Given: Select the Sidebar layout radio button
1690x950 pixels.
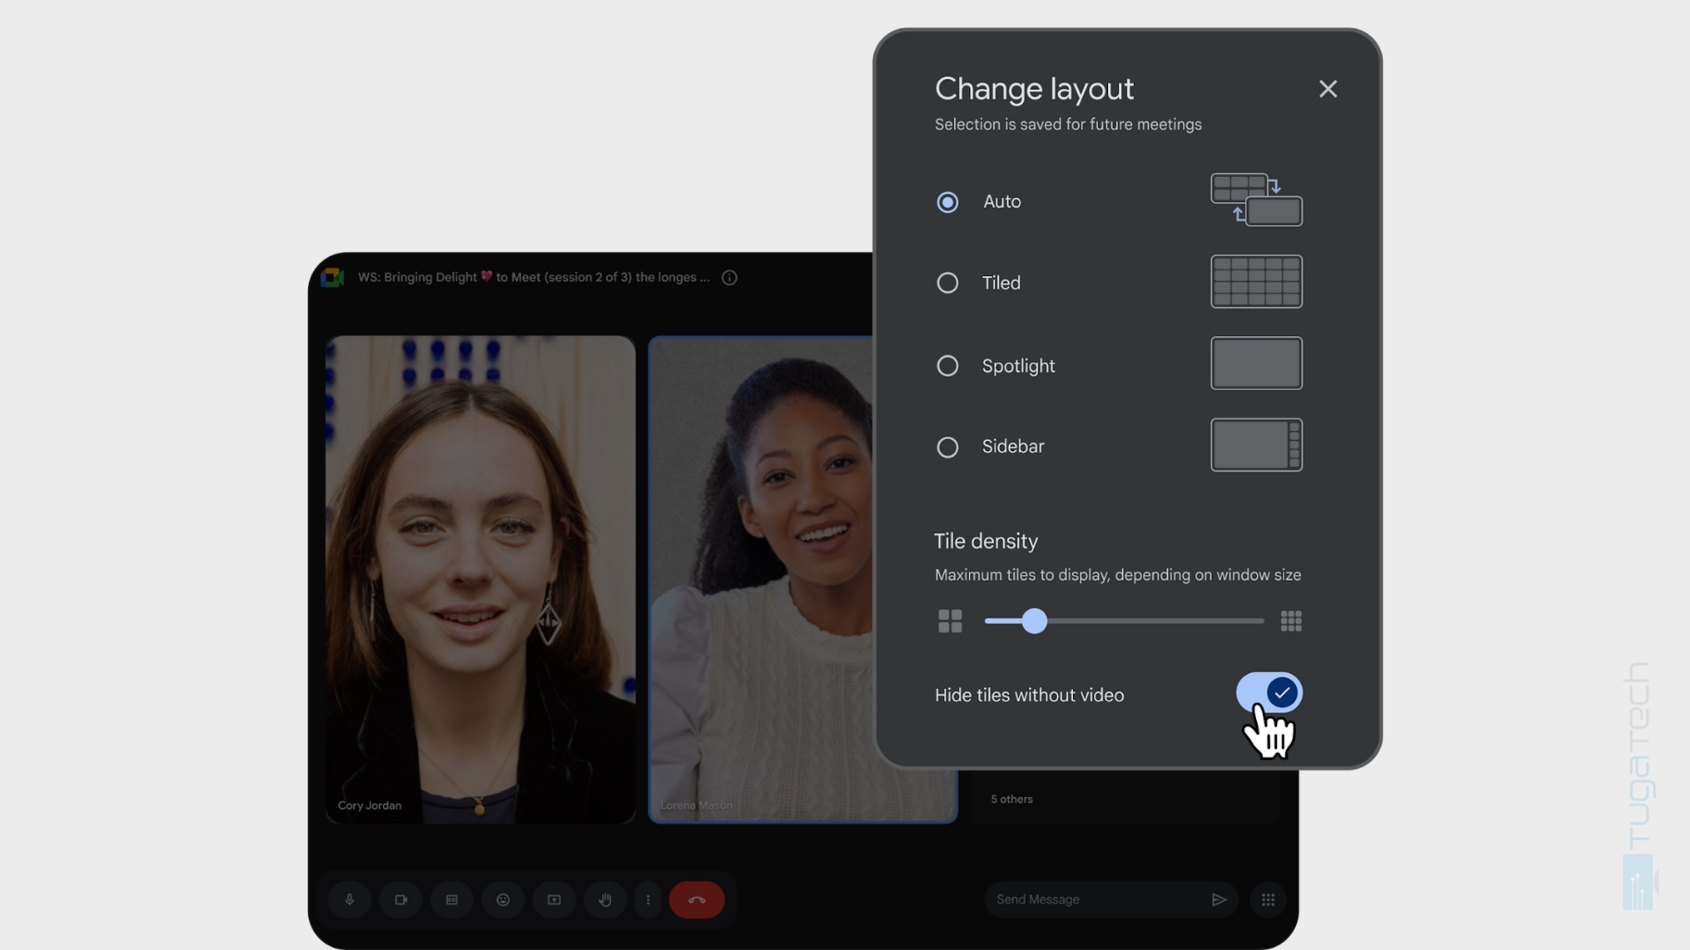Looking at the screenshot, I should point(947,448).
